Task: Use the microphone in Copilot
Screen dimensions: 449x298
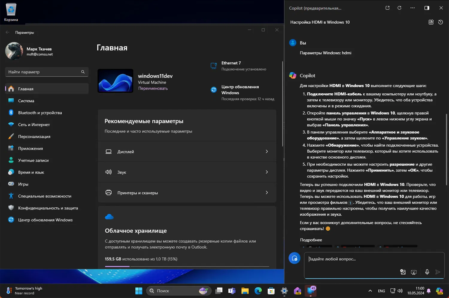Action: [x=427, y=272]
